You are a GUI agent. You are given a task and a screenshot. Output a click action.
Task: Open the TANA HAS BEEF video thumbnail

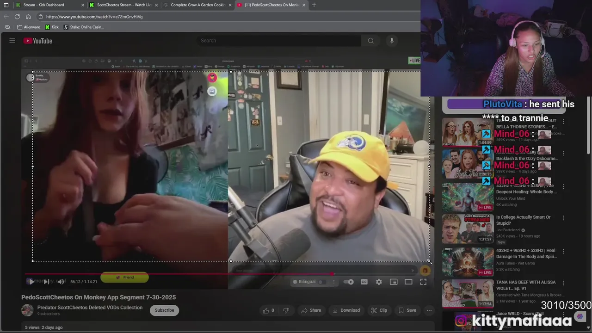coord(468,294)
